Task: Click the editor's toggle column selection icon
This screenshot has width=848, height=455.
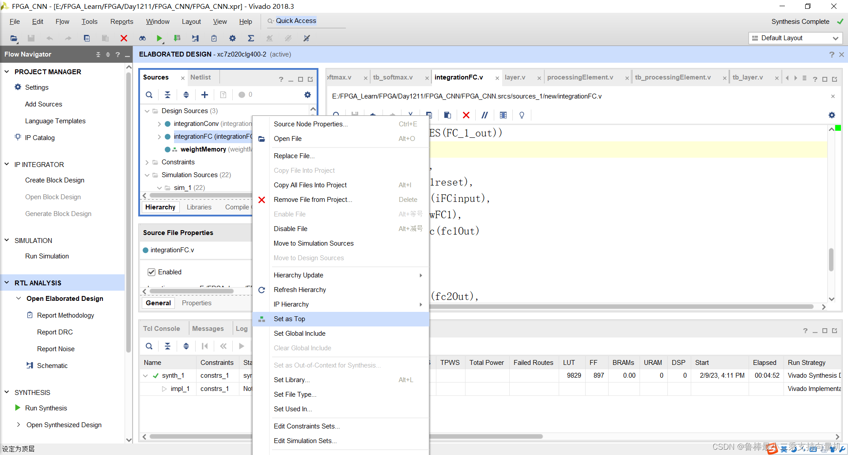Action: tap(503, 115)
